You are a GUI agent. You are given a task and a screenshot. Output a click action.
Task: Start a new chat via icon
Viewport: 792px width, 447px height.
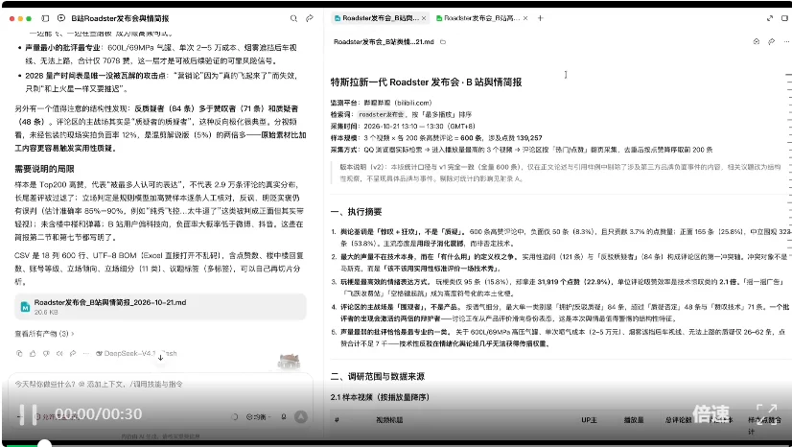(61, 18)
